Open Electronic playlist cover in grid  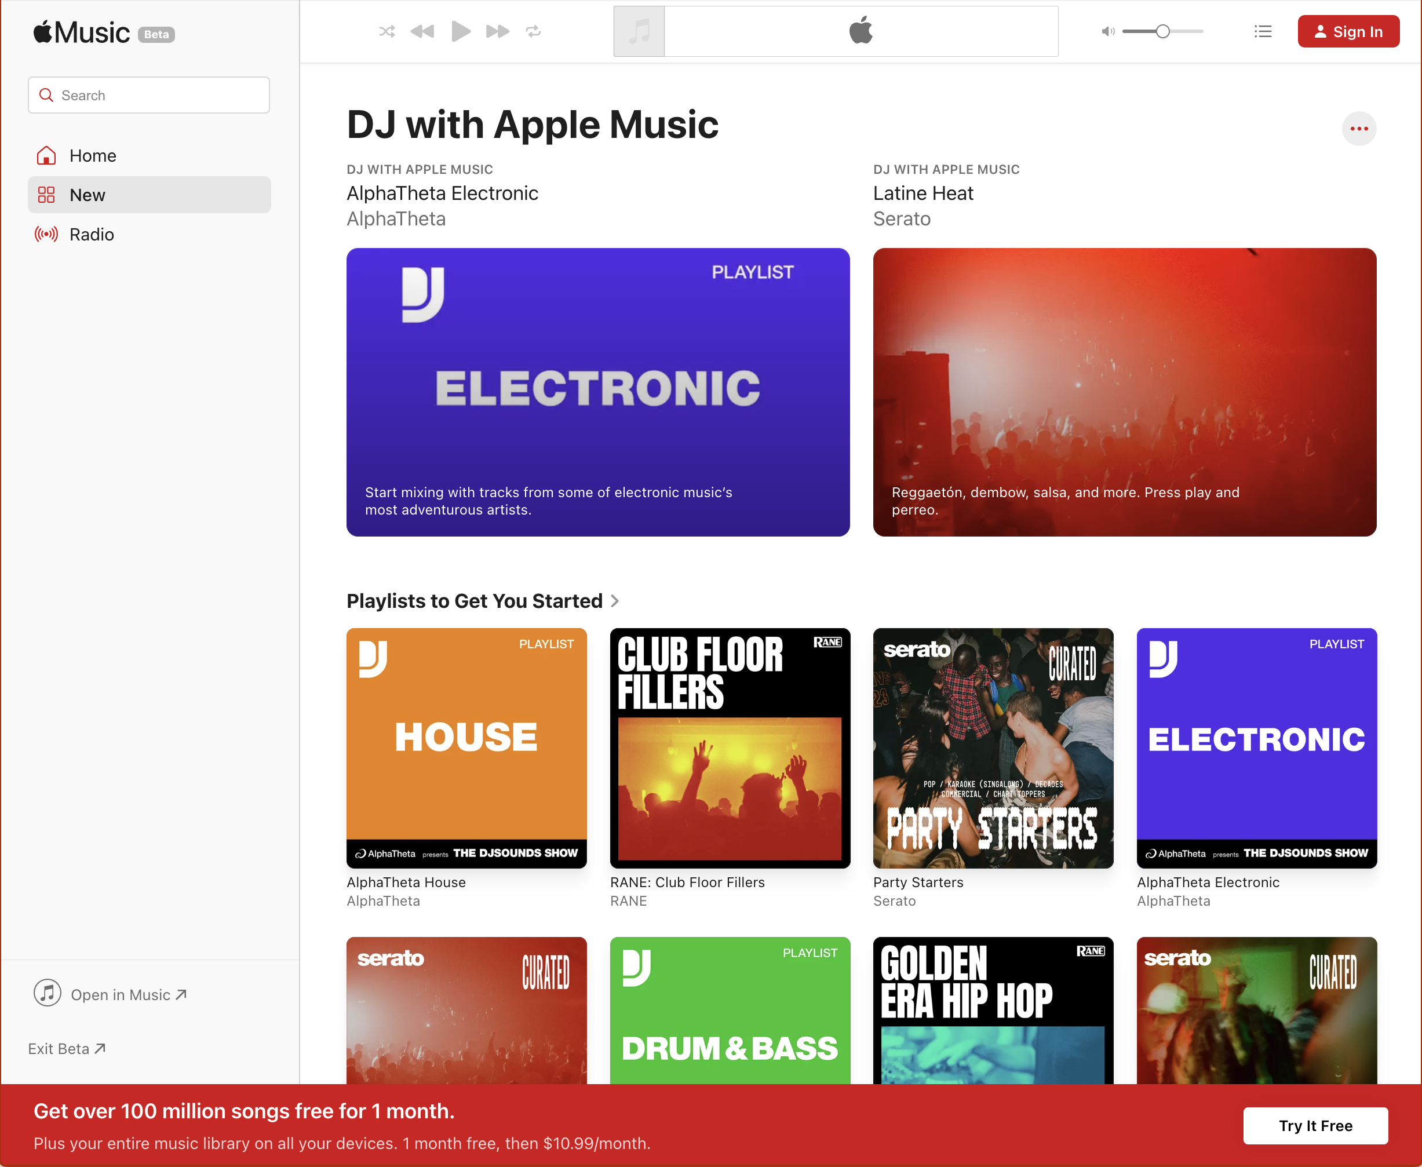(x=1257, y=748)
